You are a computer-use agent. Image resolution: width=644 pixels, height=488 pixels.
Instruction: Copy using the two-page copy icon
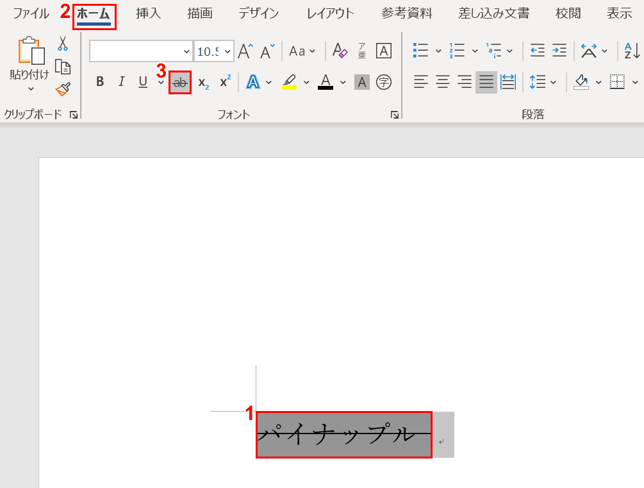click(x=63, y=67)
